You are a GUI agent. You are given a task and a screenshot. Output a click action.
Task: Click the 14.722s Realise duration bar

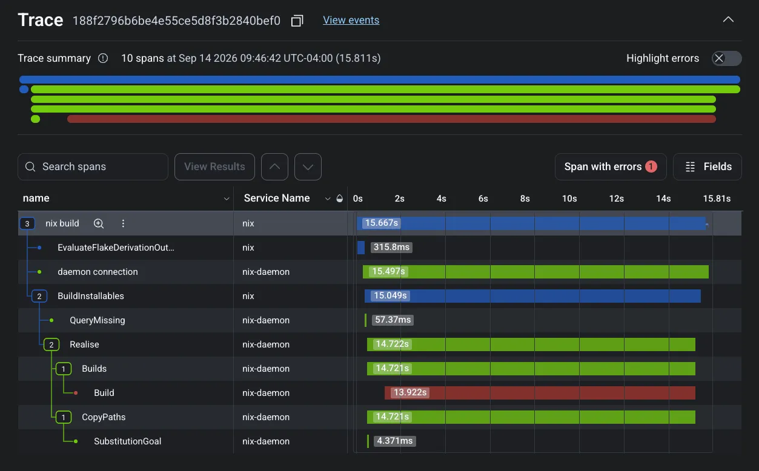(531, 344)
